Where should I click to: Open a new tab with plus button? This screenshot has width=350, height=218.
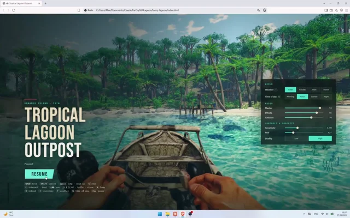pyautogui.click(x=45, y=3)
